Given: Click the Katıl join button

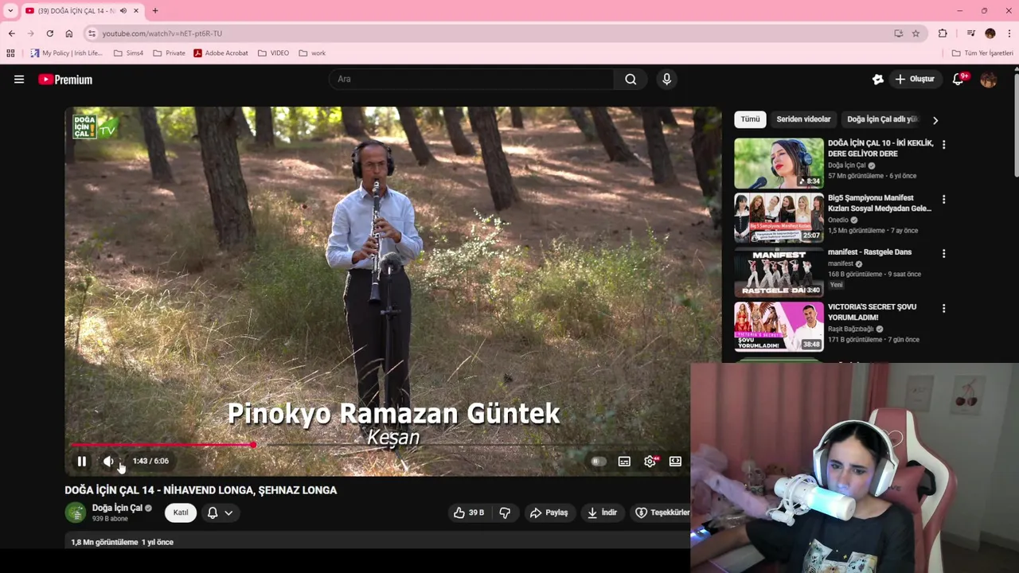Looking at the screenshot, I should (181, 513).
